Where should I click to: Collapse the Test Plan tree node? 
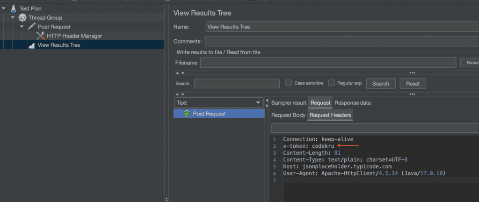coord(4,8)
